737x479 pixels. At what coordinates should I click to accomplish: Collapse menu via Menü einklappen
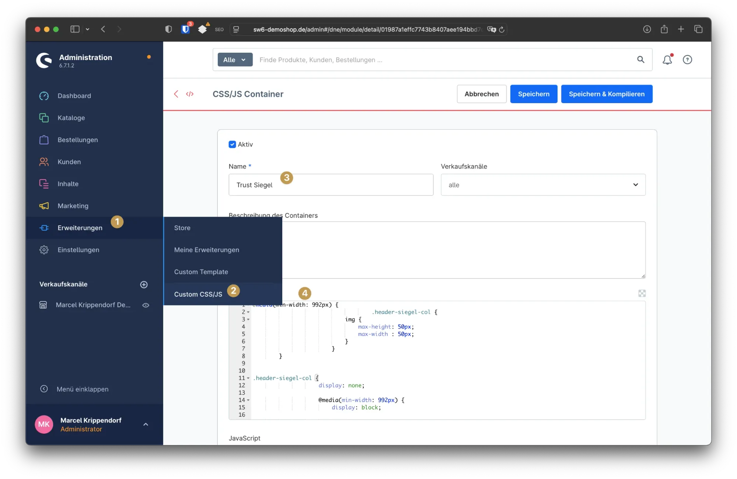click(82, 389)
